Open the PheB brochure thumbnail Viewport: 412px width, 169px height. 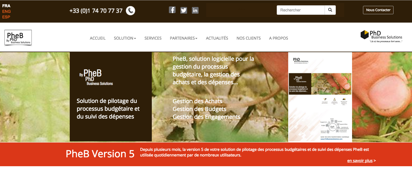pyautogui.click(x=320, y=97)
